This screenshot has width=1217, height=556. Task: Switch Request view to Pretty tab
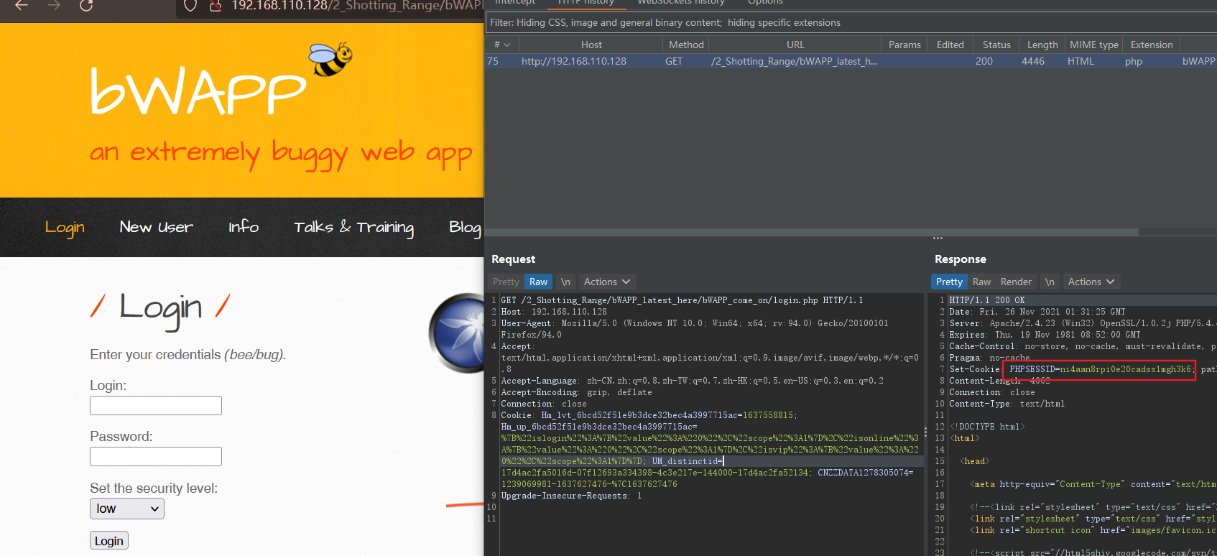tap(506, 282)
